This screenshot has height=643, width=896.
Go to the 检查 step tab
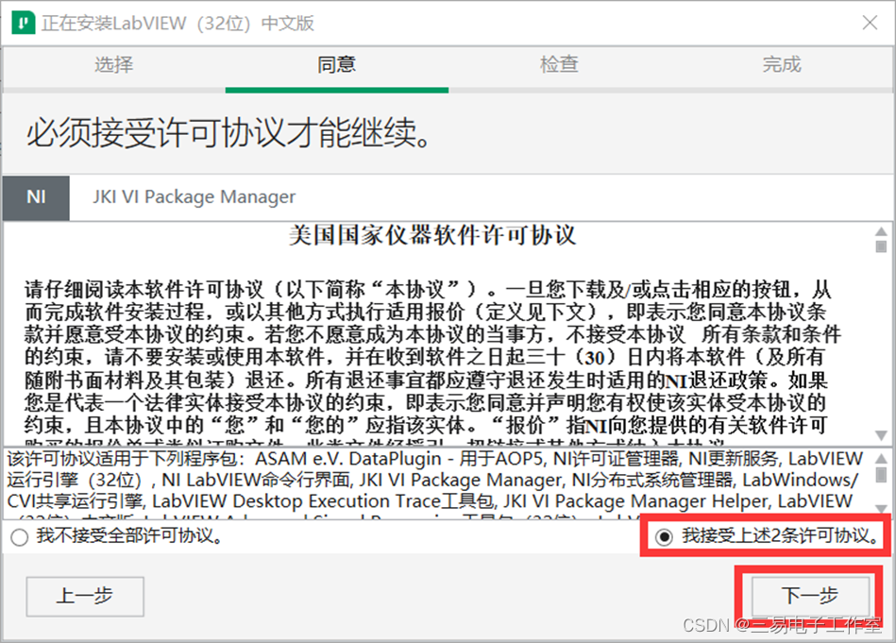point(559,64)
